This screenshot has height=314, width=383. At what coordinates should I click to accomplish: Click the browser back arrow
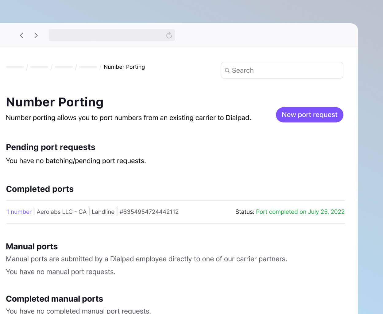tap(21, 35)
